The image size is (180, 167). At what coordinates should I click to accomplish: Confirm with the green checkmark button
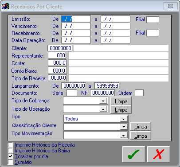(133, 154)
